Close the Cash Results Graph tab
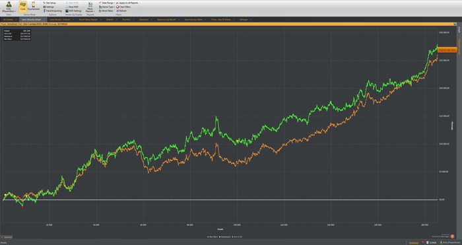The image size is (462, 245). coord(44,19)
